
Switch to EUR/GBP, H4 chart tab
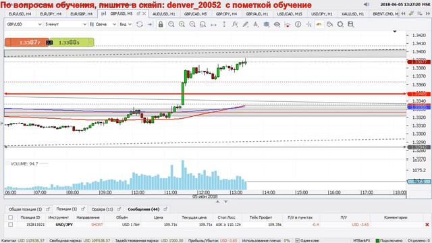81,13
